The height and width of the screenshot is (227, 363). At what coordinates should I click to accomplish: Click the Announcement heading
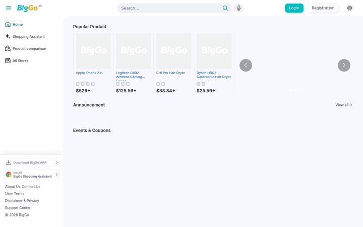89,105
